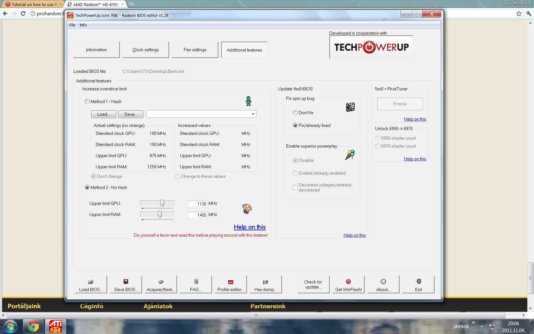This screenshot has width=534, height=334.
Task: Click the RBE title bar icon
Action: pyautogui.click(x=70, y=15)
